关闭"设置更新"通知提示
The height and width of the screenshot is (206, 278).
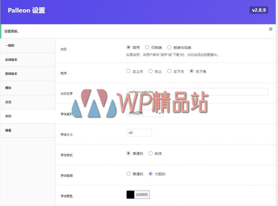tap(270, 29)
